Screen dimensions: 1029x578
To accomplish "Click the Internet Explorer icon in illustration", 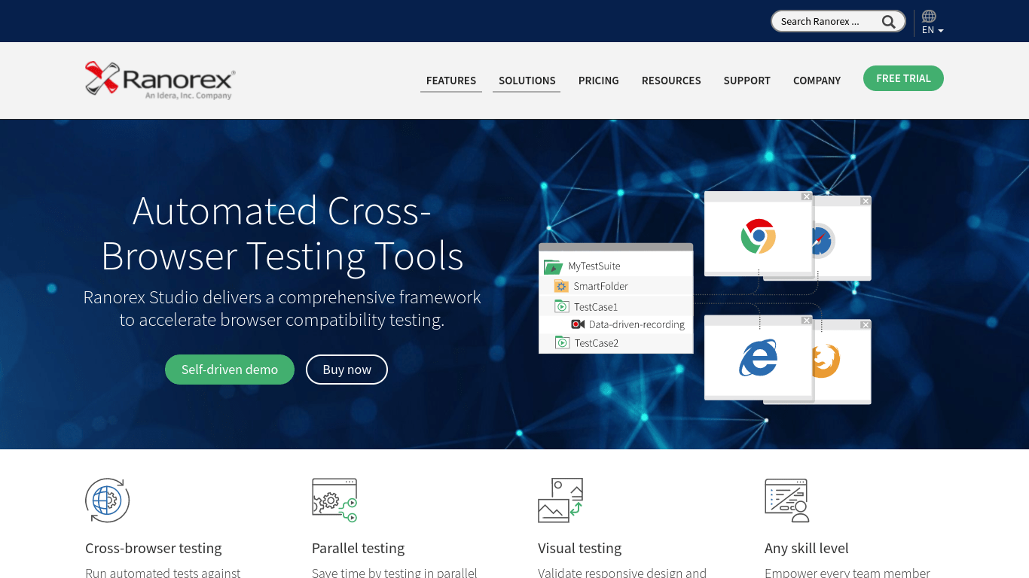I will [758, 357].
